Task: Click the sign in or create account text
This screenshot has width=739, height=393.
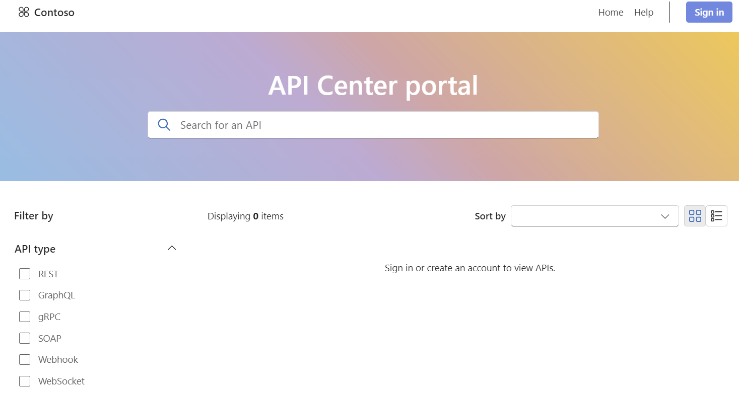Action: click(x=469, y=268)
